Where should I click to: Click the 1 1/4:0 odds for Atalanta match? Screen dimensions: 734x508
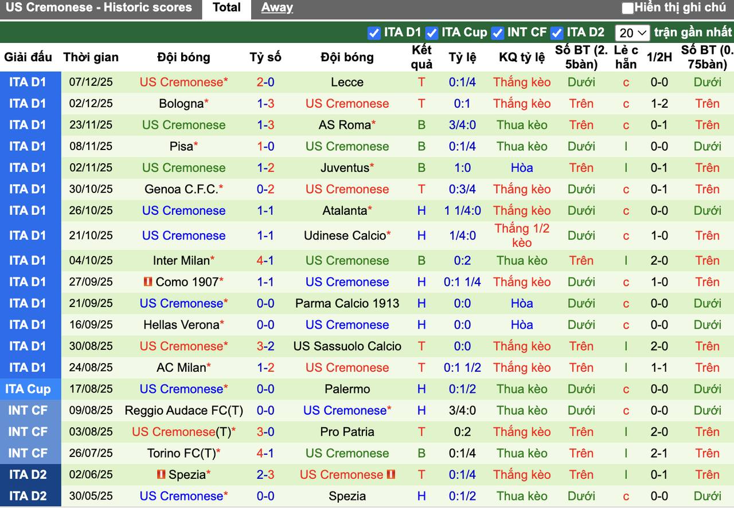[462, 211]
